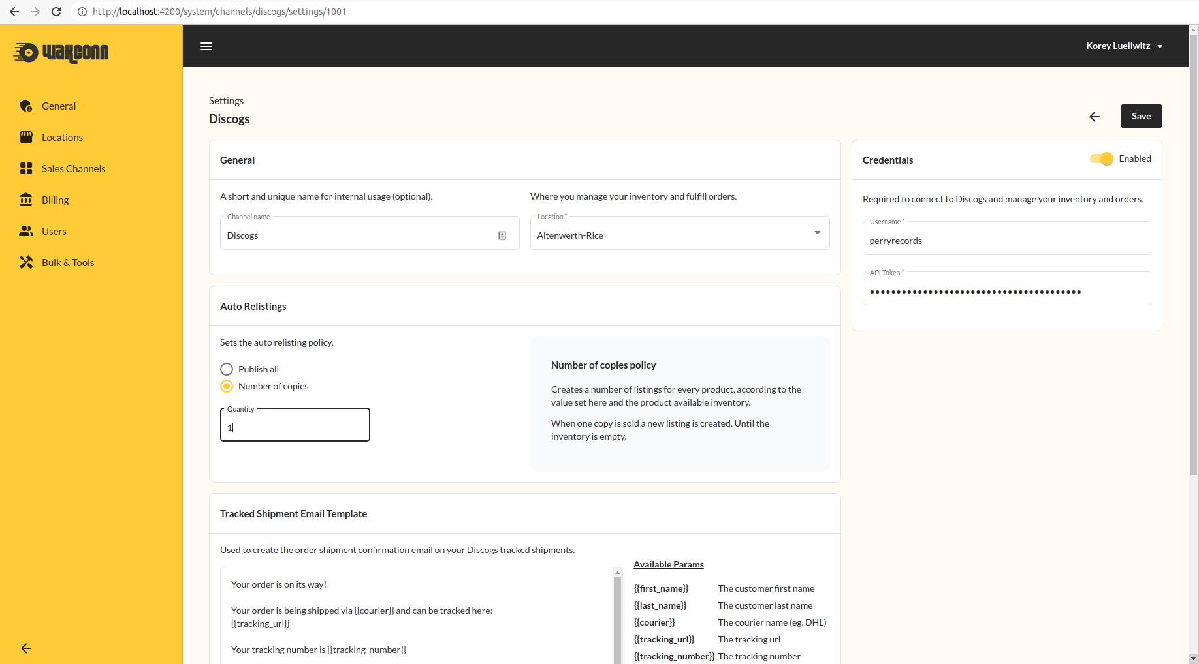Image resolution: width=1199 pixels, height=664 pixels.
Task: Click the Bulk & Tools wrench icon
Action: click(26, 262)
